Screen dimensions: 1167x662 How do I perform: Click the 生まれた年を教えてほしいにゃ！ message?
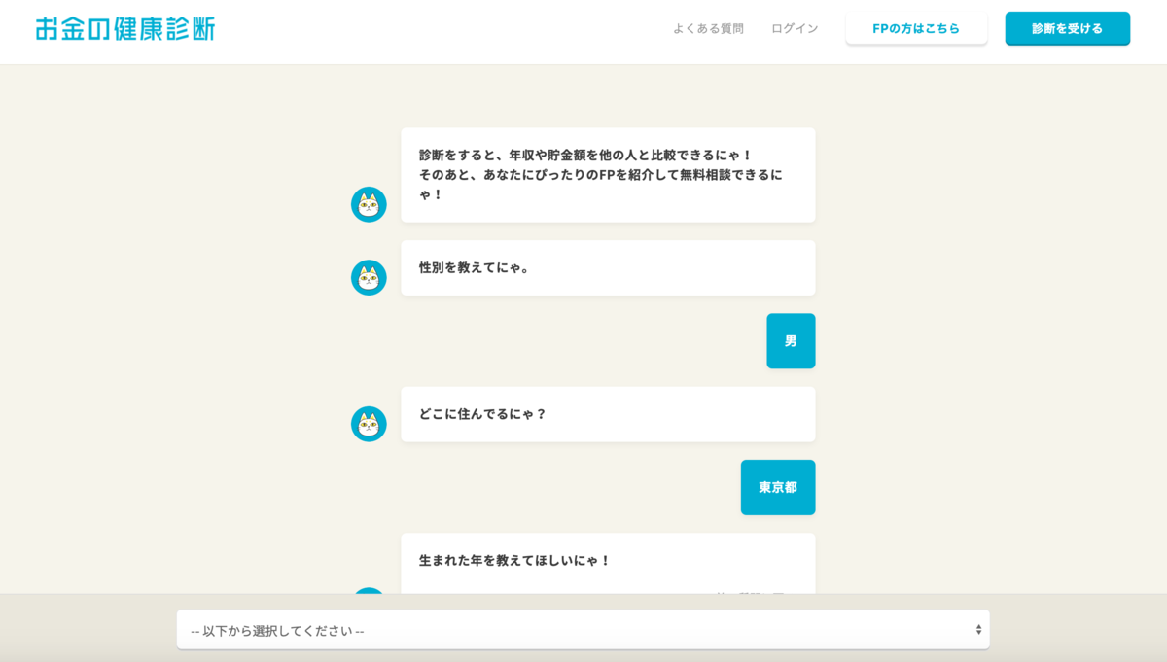608,564
